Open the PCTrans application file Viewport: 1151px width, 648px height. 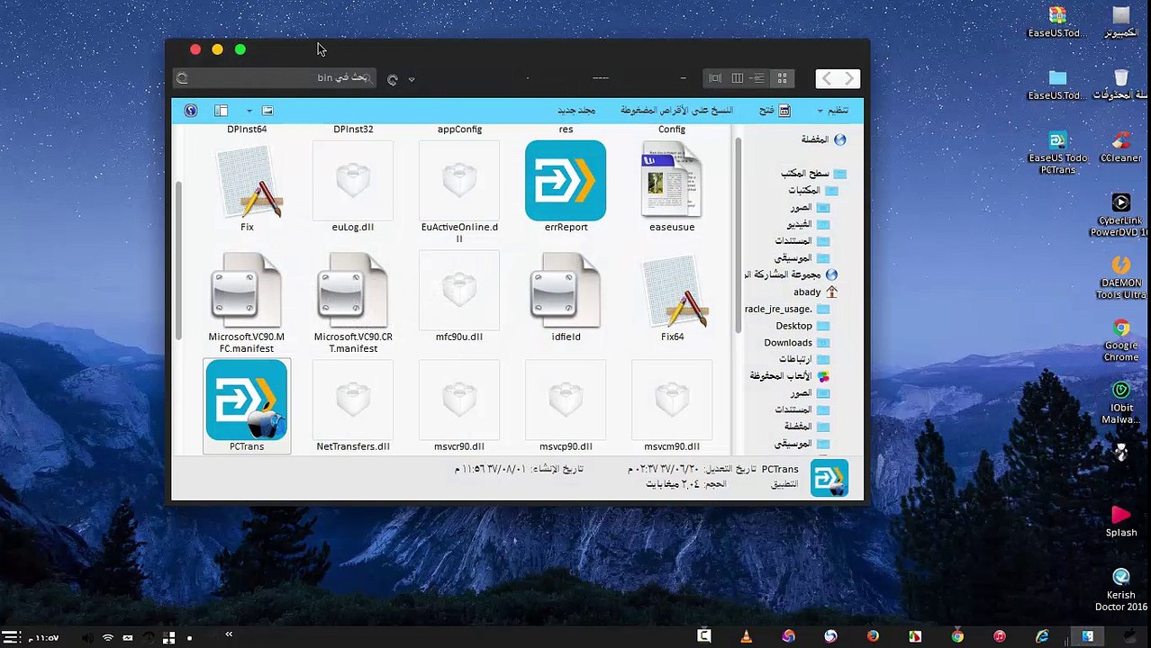[x=247, y=406]
